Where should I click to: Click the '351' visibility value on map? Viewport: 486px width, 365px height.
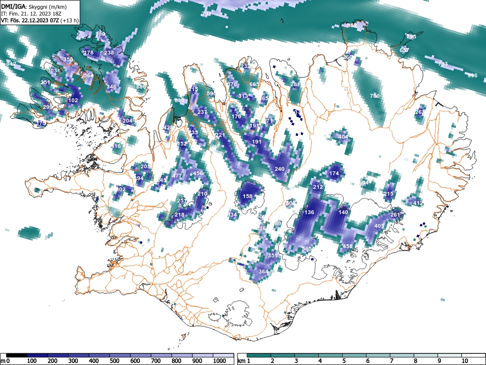[273, 255]
